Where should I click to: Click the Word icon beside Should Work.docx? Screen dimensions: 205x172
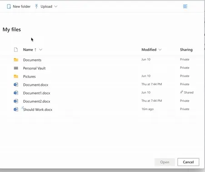[x=16, y=109]
